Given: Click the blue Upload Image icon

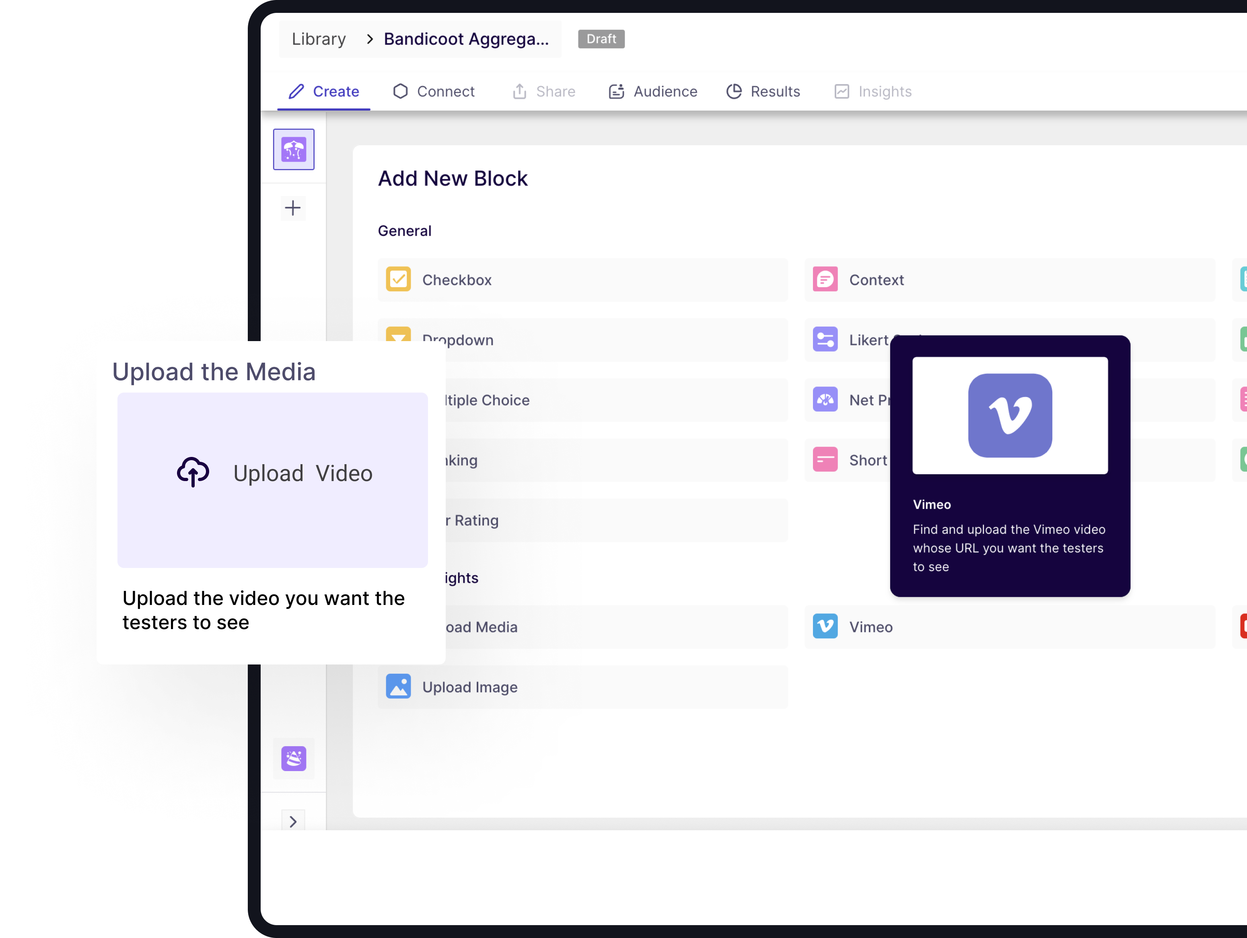Looking at the screenshot, I should coord(398,687).
